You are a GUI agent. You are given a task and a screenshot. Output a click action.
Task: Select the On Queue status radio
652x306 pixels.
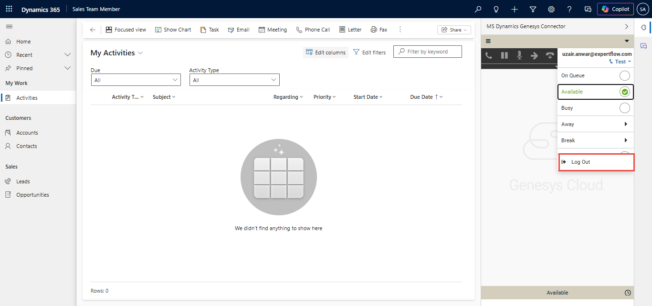(x=624, y=75)
